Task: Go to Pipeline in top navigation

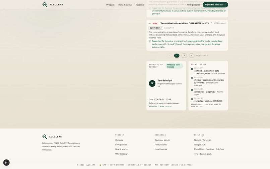Action: [140, 5]
